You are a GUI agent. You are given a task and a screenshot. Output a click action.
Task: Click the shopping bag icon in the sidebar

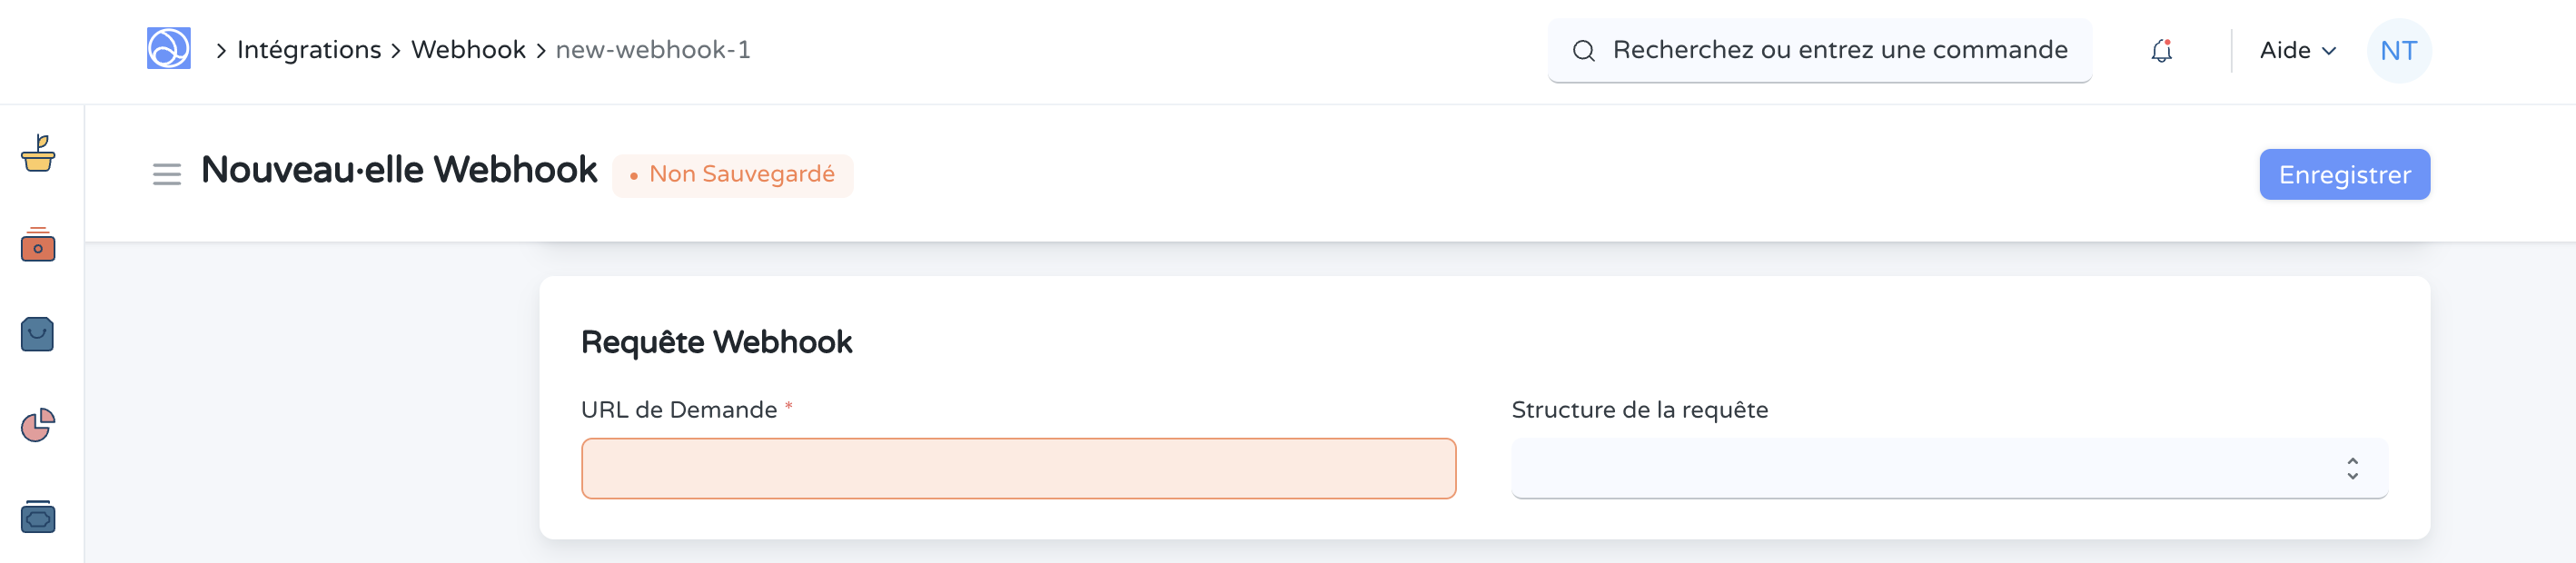click(37, 335)
